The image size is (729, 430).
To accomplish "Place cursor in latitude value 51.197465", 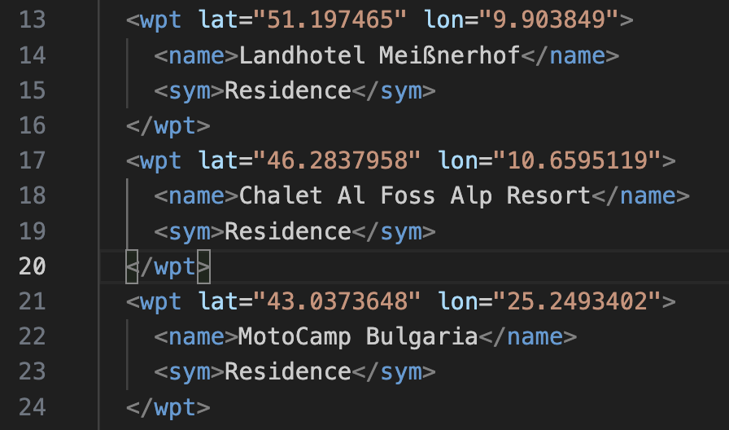I will [x=330, y=20].
